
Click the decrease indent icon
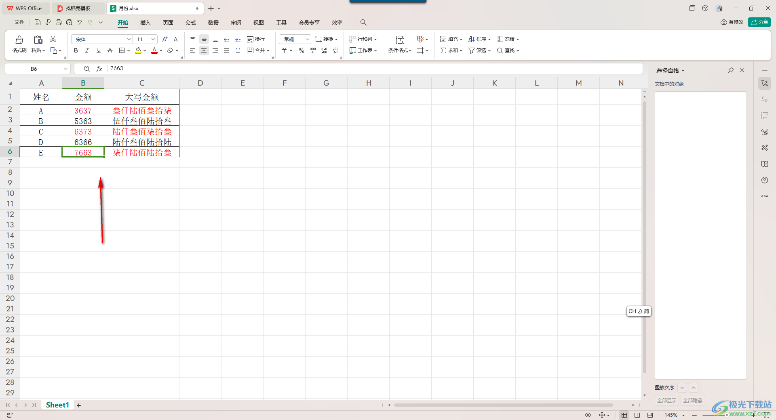(227, 39)
